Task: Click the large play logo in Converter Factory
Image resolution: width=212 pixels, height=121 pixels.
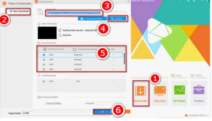Action: click(x=159, y=32)
